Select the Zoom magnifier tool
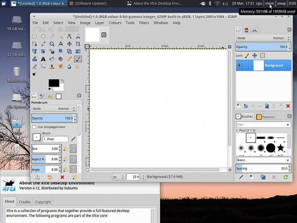This screenshot has height=223, width=297. (52, 44)
